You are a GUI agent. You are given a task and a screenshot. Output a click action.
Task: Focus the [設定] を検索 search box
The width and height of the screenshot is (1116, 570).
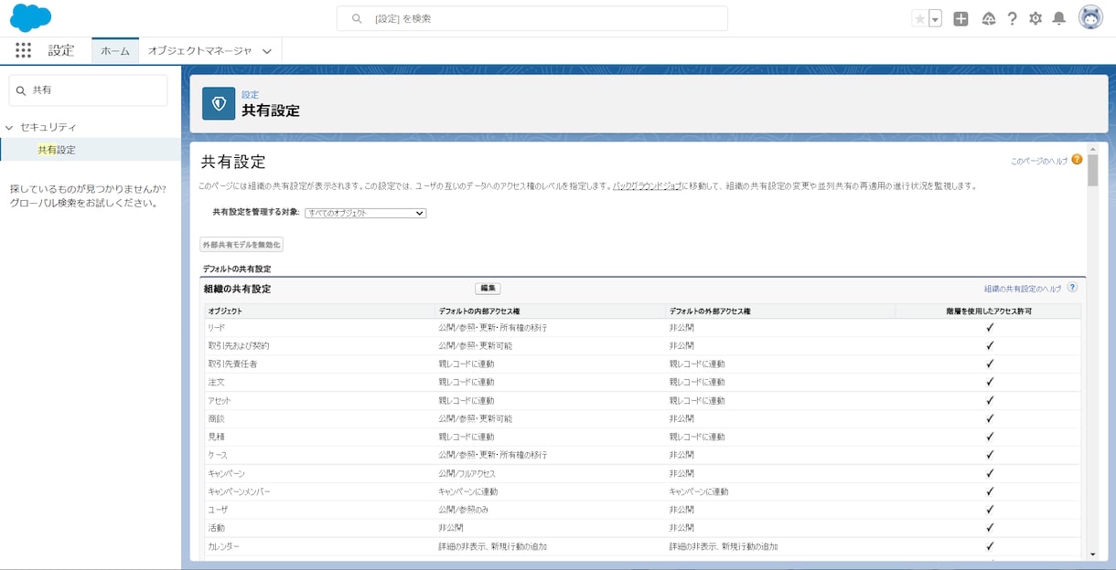532,18
